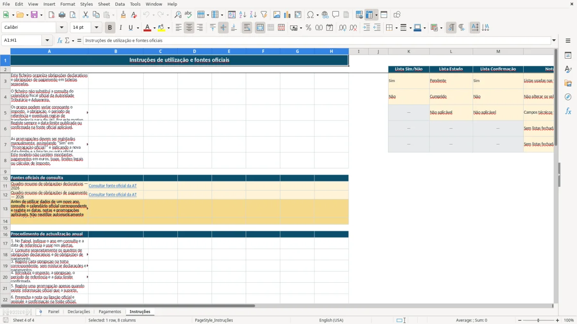Insert hyperlink globe icon

pos(325,15)
